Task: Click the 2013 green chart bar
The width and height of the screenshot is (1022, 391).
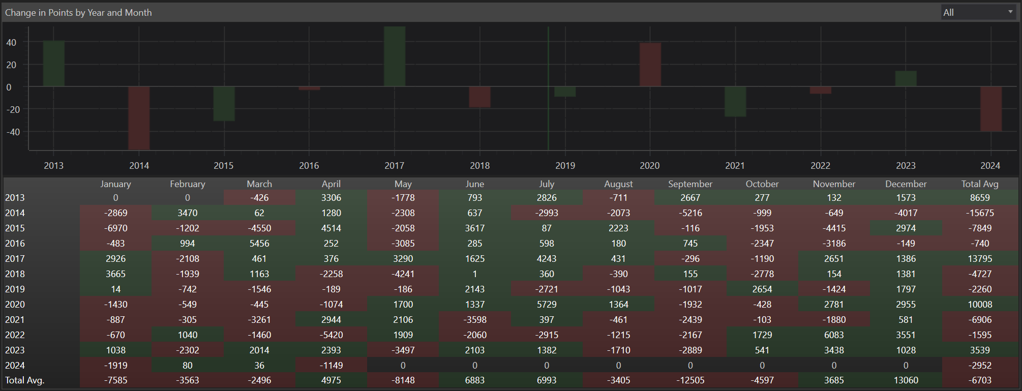Action: [54, 64]
